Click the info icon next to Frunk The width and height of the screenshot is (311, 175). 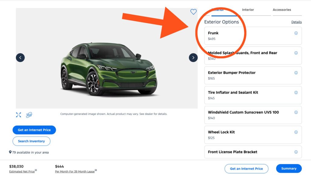point(296,33)
